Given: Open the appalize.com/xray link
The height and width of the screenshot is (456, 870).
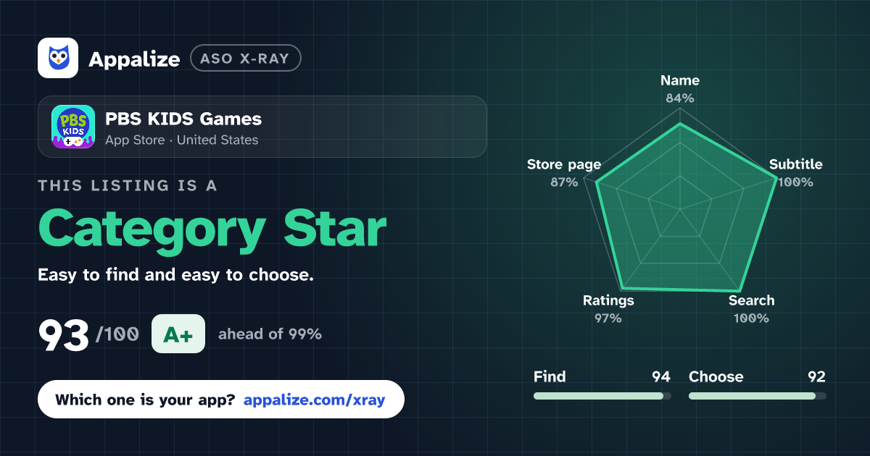Looking at the screenshot, I should pos(315,399).
